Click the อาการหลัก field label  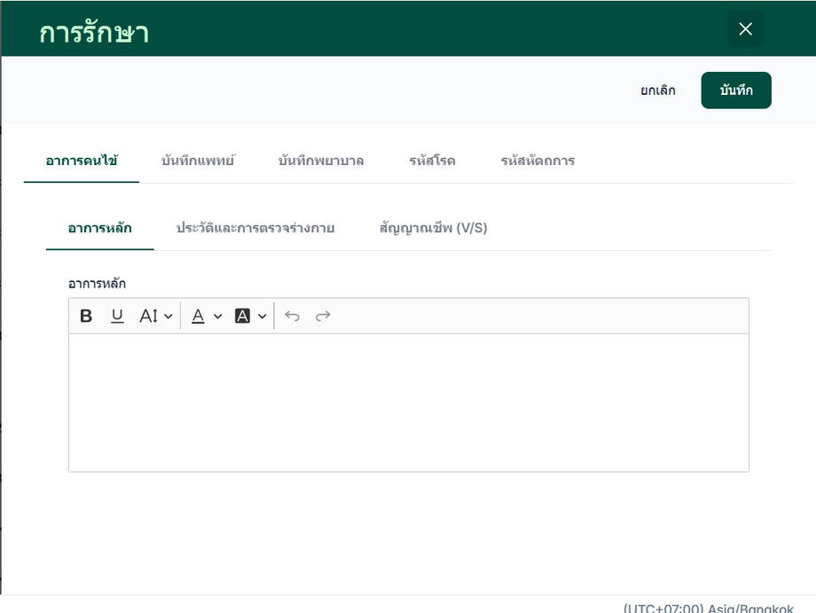click(x=97, y=284)
